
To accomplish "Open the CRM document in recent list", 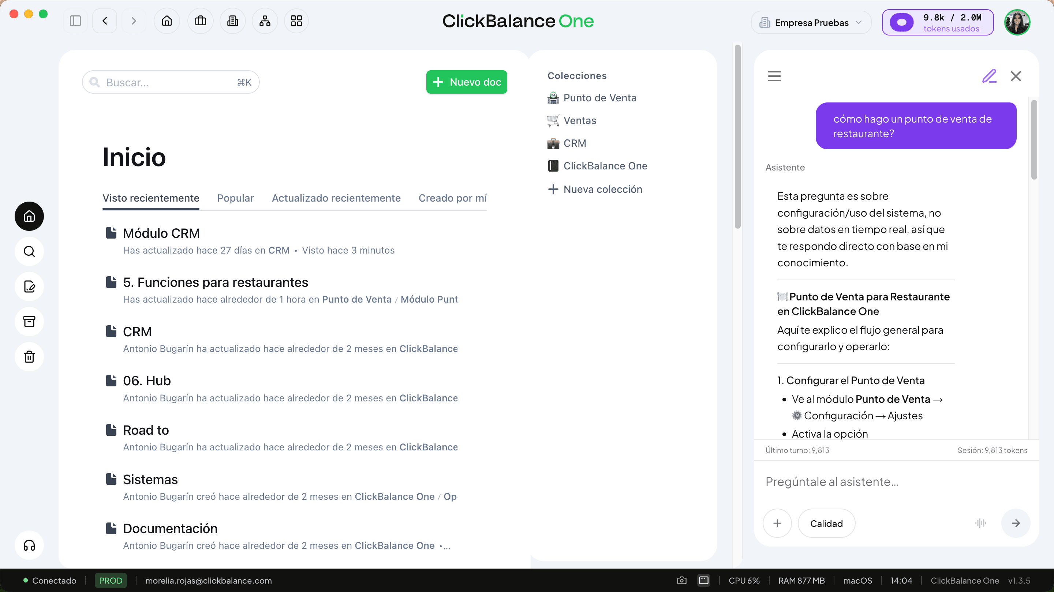I will click(x=137, y=332).
